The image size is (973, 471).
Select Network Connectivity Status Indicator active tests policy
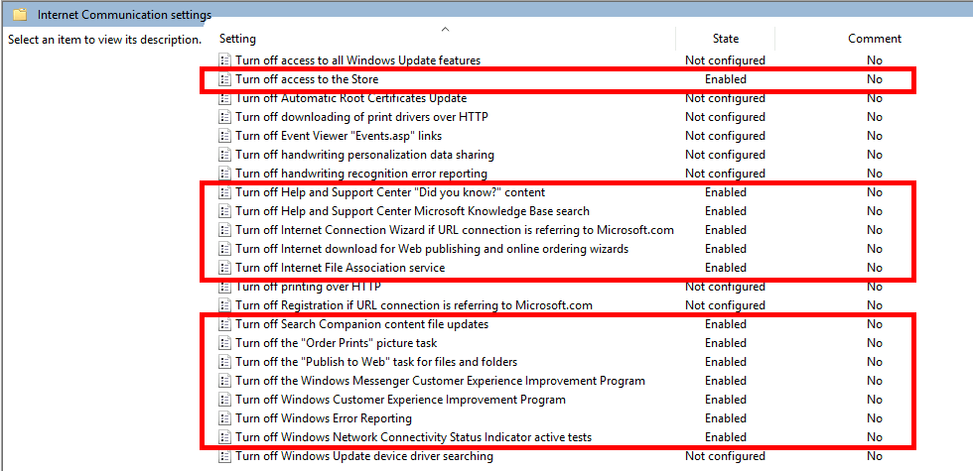(413, 437)
